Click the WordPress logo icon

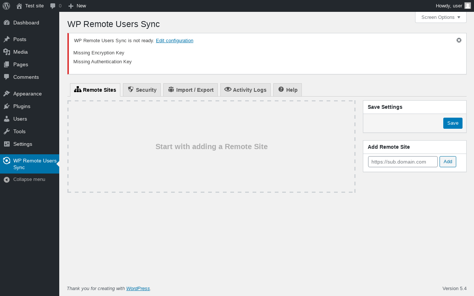point(6,6)
